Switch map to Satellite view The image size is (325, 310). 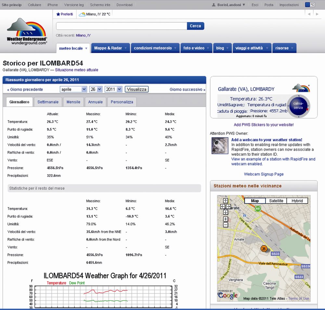click(276, 201)
